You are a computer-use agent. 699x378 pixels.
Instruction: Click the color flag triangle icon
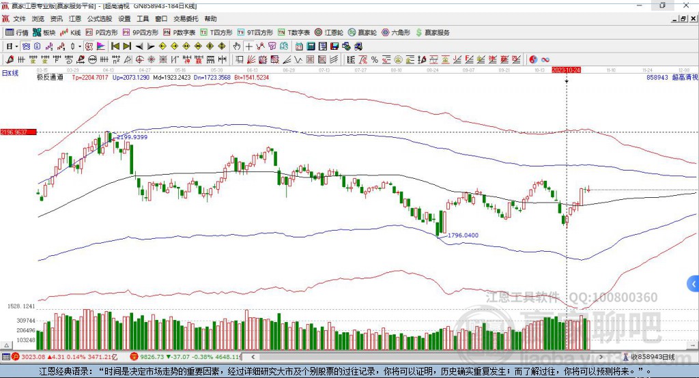[x=101, y=46]
